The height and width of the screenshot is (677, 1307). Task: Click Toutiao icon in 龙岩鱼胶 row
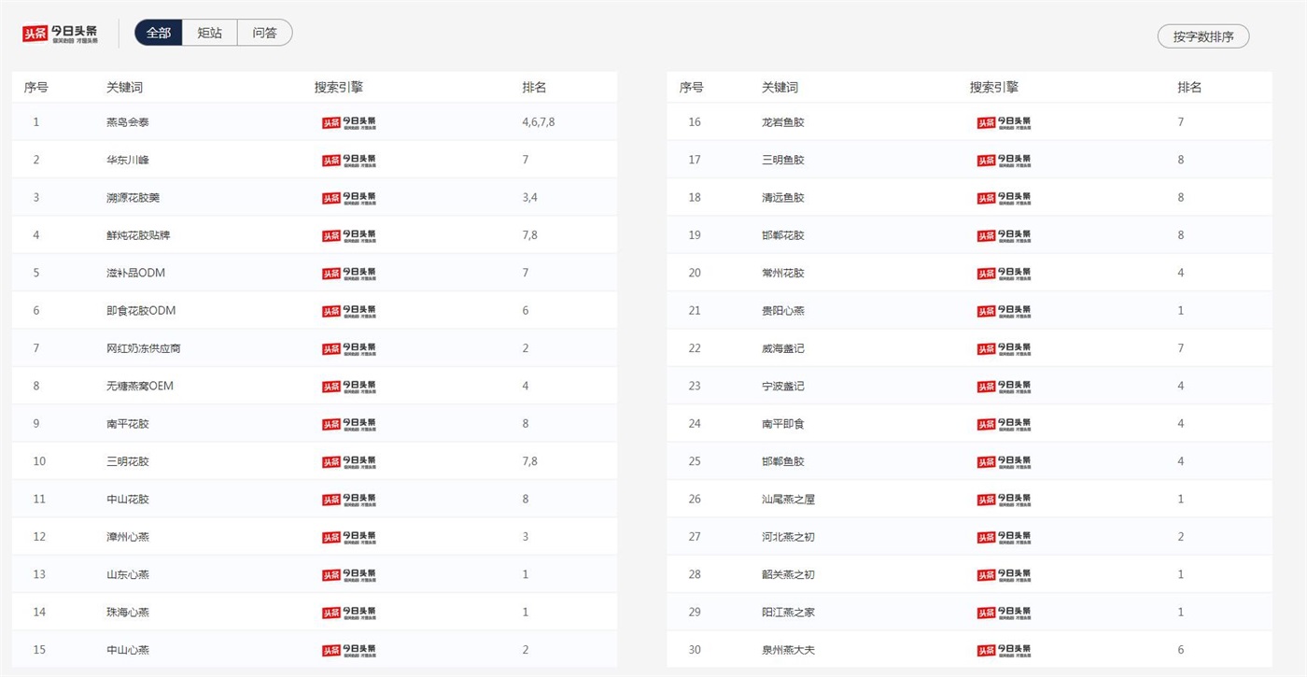pos(1004,122)
